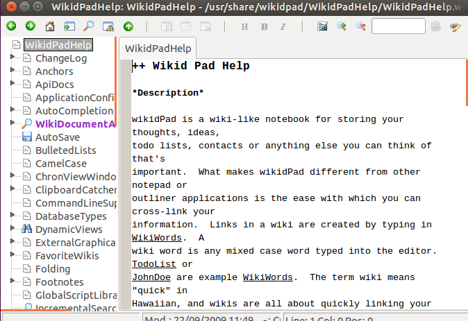Screen dimensions: 468x321
Task: Click the editor/preview switch icon
Action: click(322, 26)
